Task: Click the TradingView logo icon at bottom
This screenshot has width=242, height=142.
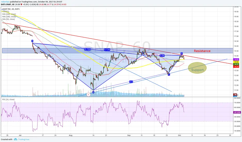Action: pyautogui.click(x=15, y=139)
